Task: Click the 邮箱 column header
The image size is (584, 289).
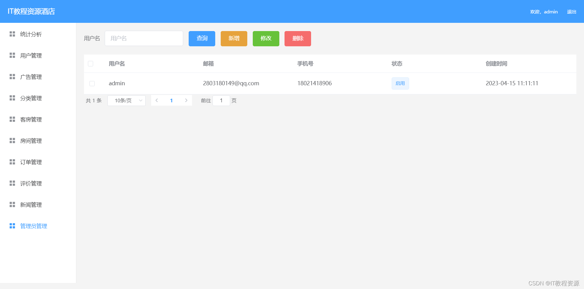Action: coord(208,64)
